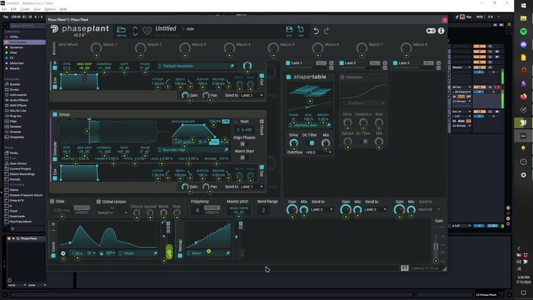Adjust the Macro 1 knob
Screen dimensions: 533x300
coord(96,47)
